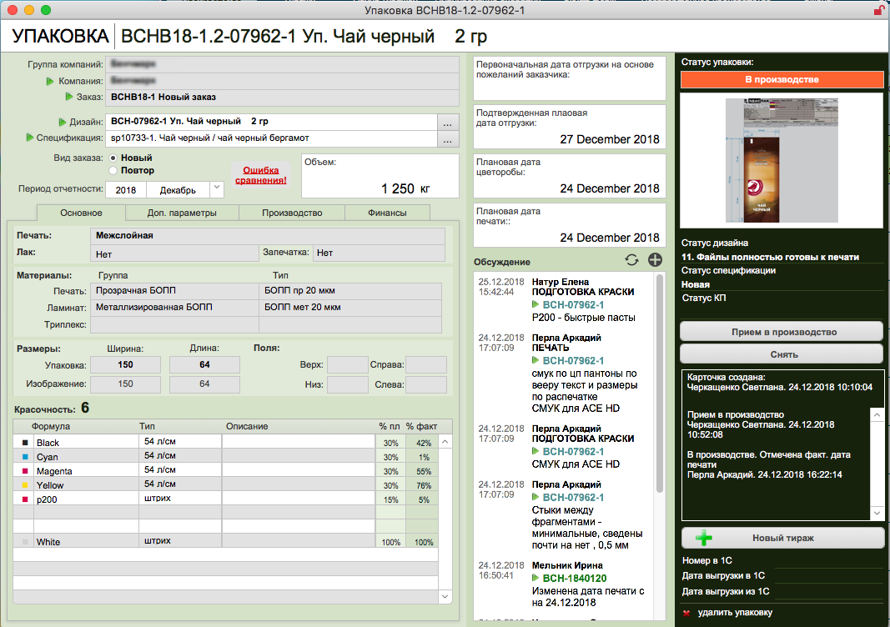Open the Декабрь month dropdown
Viewport: 890px width, 627px height.
(x=216, y=189)
